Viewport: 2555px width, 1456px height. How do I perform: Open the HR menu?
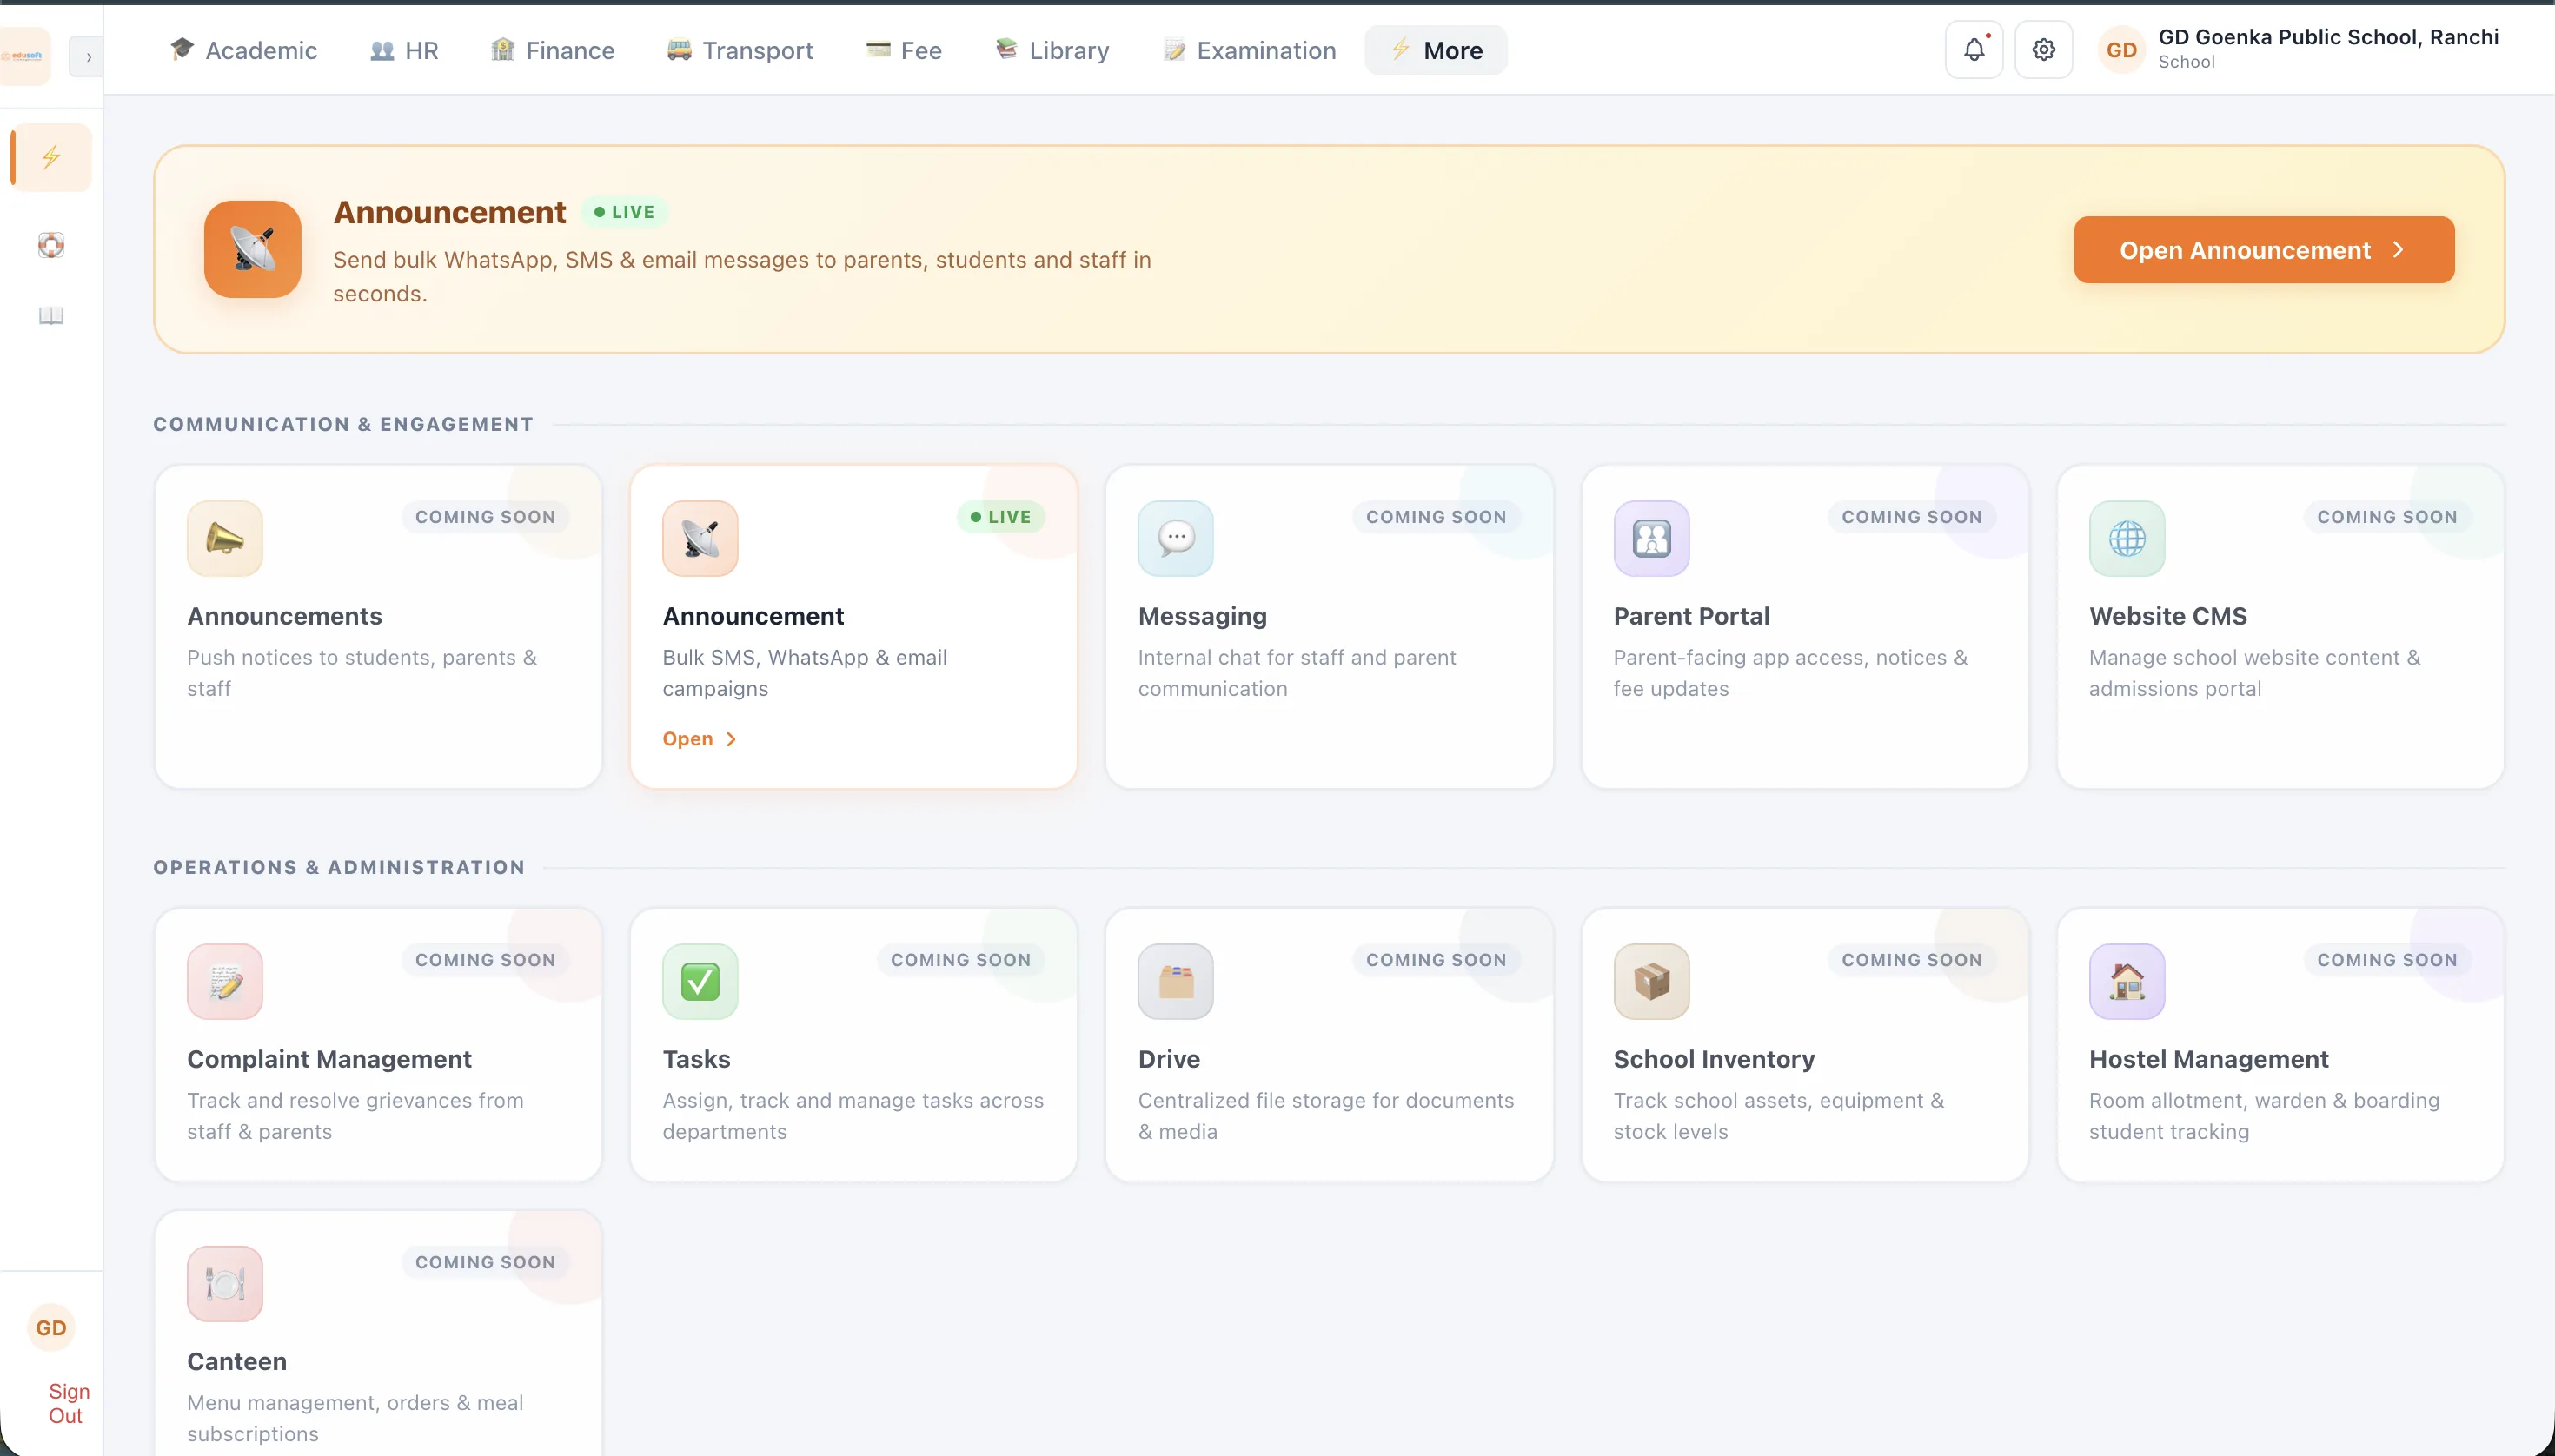pyautogui.click(x=404, y=50)
